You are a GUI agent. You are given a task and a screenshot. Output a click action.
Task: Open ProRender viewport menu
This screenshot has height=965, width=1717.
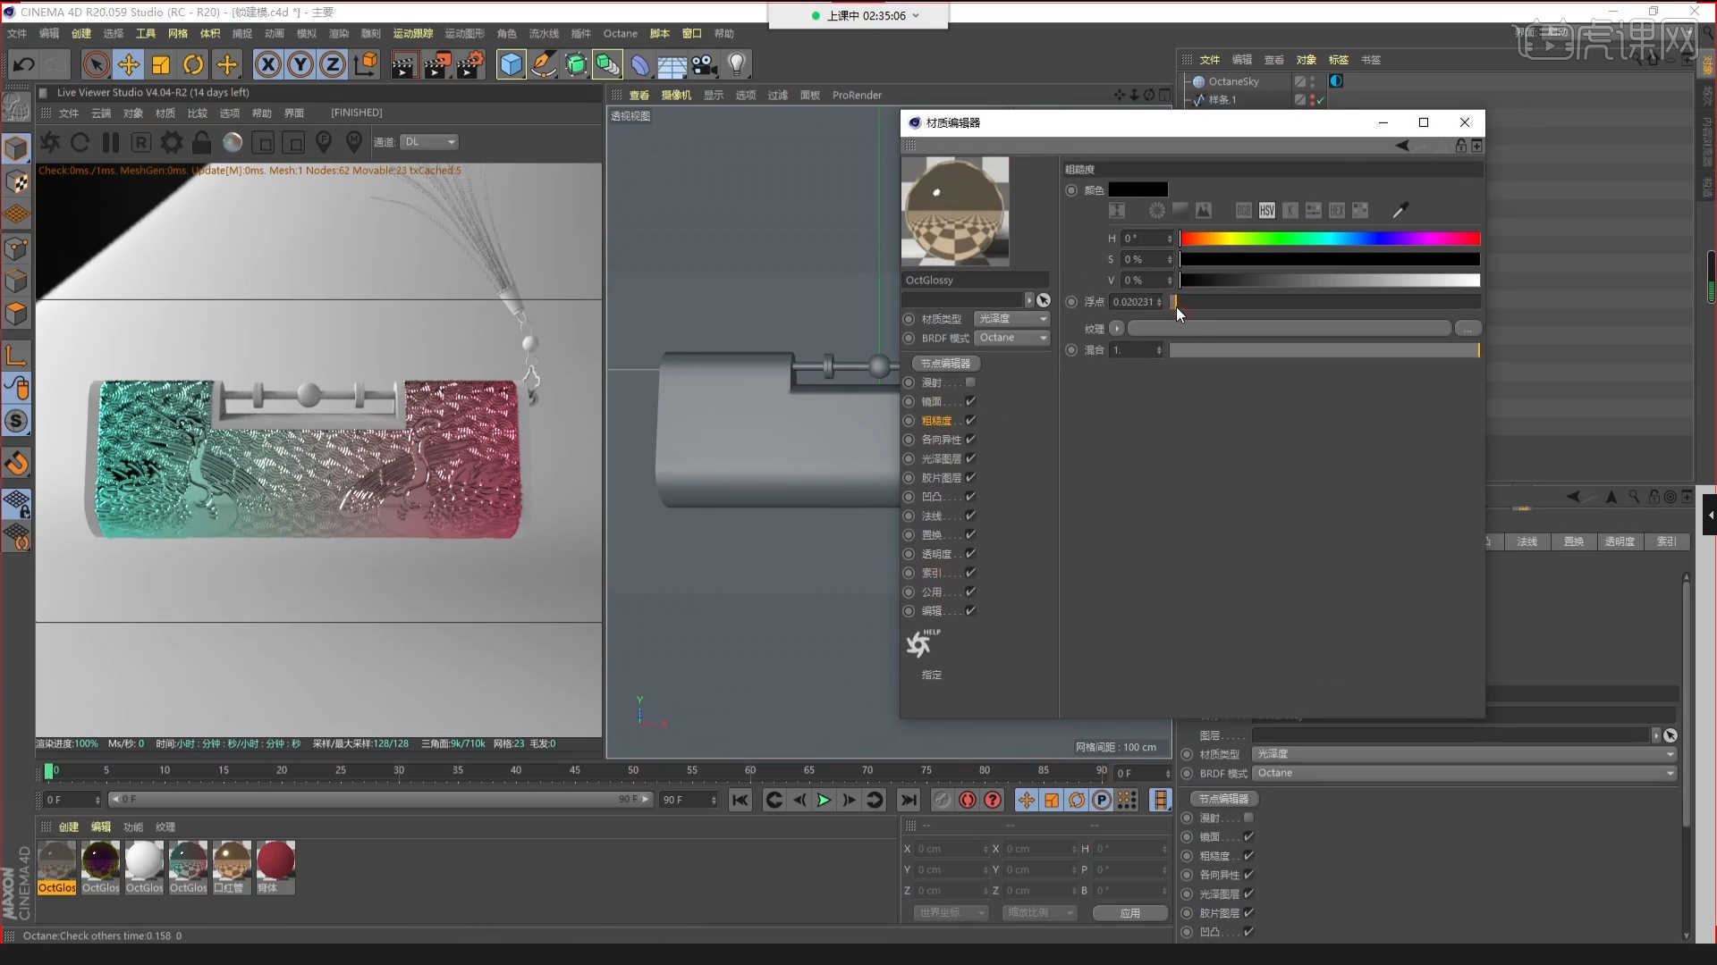pyautogui.click(x=856, y=95)
